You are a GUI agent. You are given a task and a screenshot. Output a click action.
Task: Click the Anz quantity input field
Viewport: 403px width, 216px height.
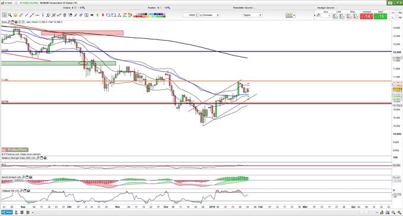(x=325, y=15)
